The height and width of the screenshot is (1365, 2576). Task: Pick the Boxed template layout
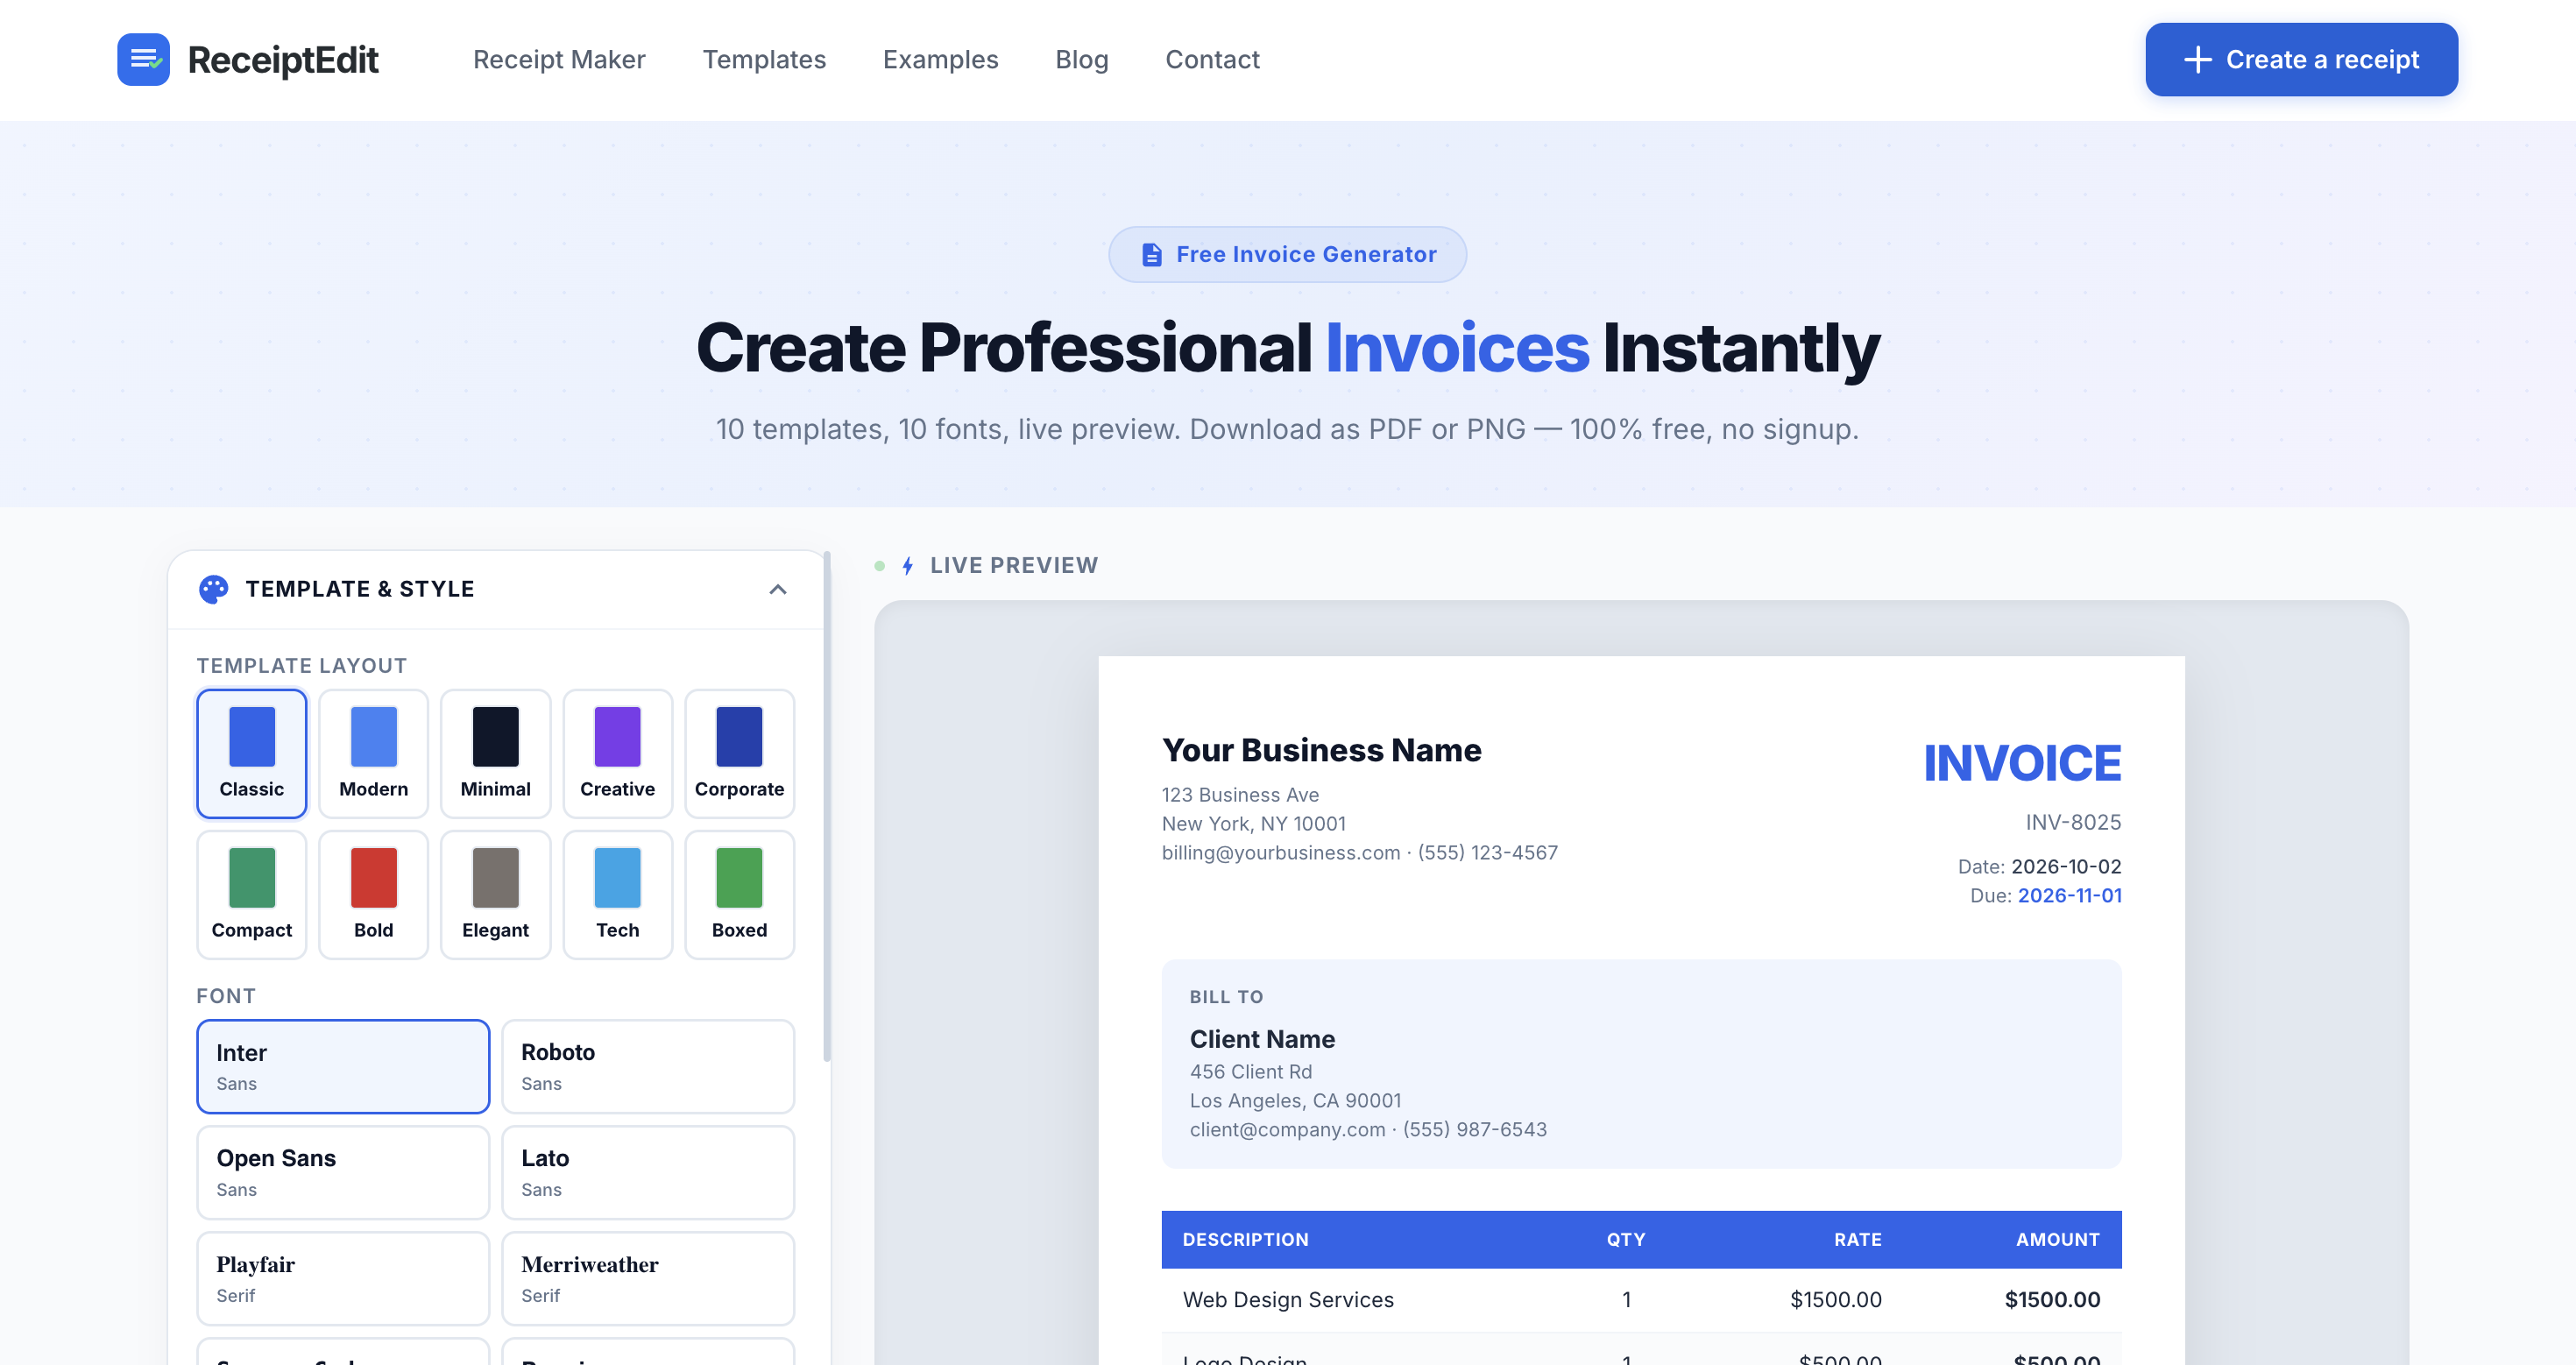tap(740, 894)
